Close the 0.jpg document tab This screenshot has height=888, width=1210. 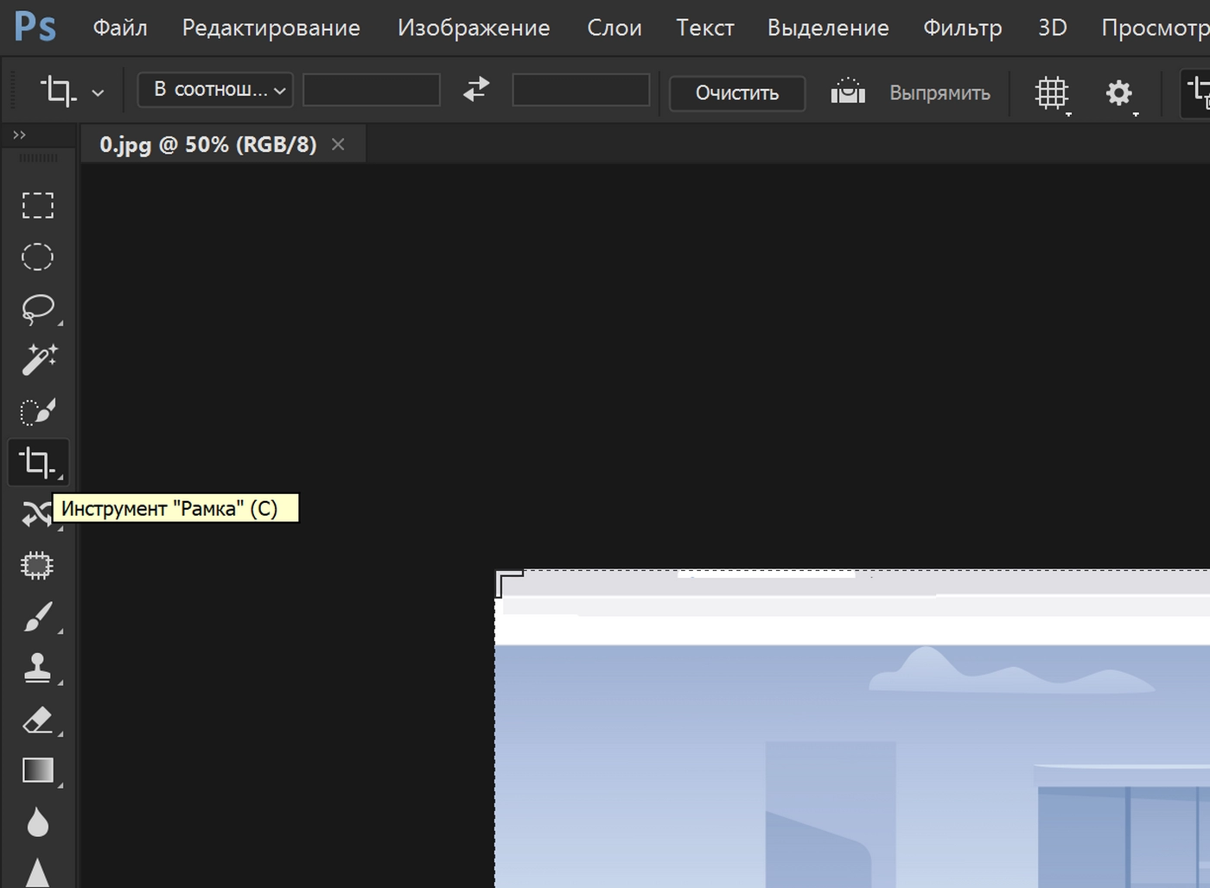pos(338,144)
